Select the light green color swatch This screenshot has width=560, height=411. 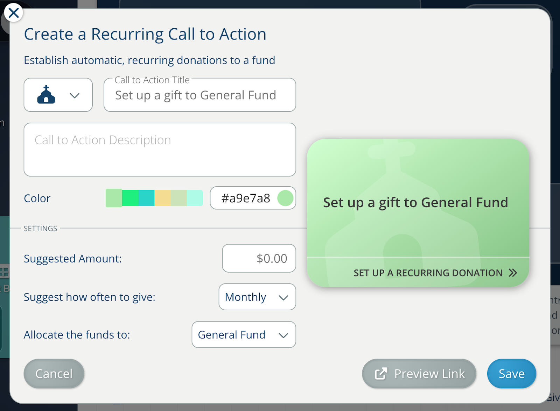114,198
